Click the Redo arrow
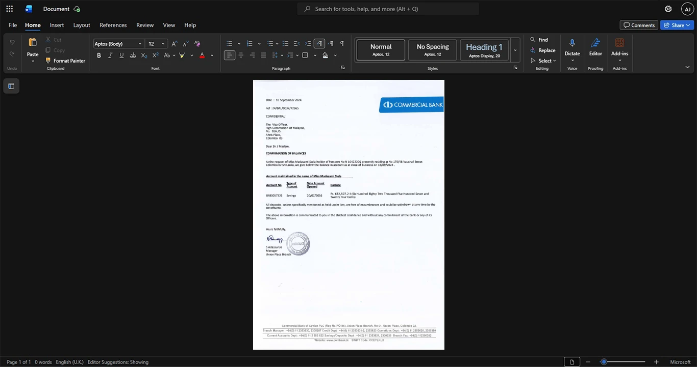Screen dimensions: 697x367 (x=12, y=54)
